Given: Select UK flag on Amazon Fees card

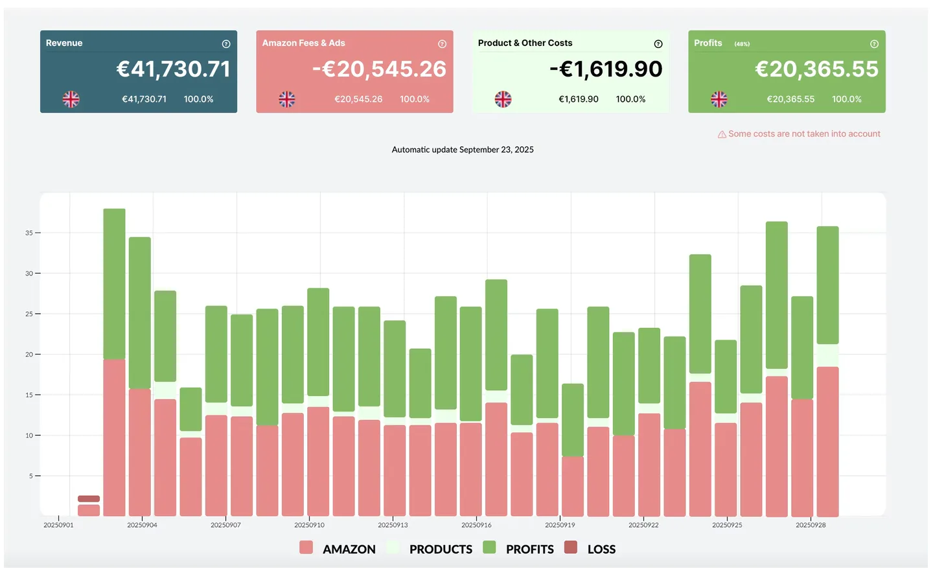Looking at the screenshot, I should (x=287, y=99).
